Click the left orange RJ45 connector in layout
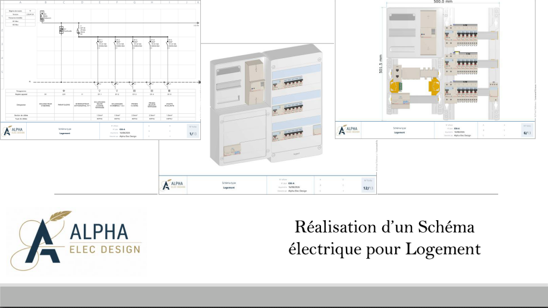 (x=395, y=86)
